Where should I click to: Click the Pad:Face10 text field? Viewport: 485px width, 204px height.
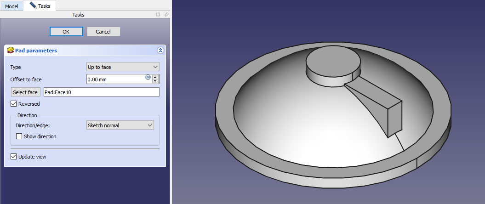(x=101, y=92)
